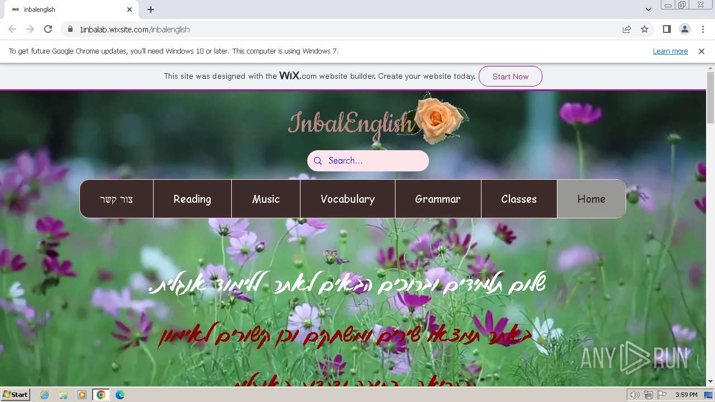The width and height of the screenshot is (715, 402).
Task: Click the address bar URL
Action: tap(135, 30)
